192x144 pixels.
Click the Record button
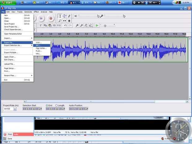click(x=51, y=19)
